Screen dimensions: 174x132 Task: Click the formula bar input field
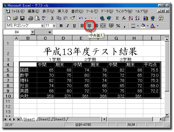click(111, 32)
